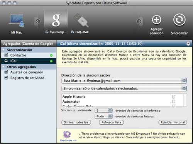The width and height of the screenshot is (193, 144).
Task: Toggle the flyximac@ connection checkbox
Action: (x=47, y=32)
